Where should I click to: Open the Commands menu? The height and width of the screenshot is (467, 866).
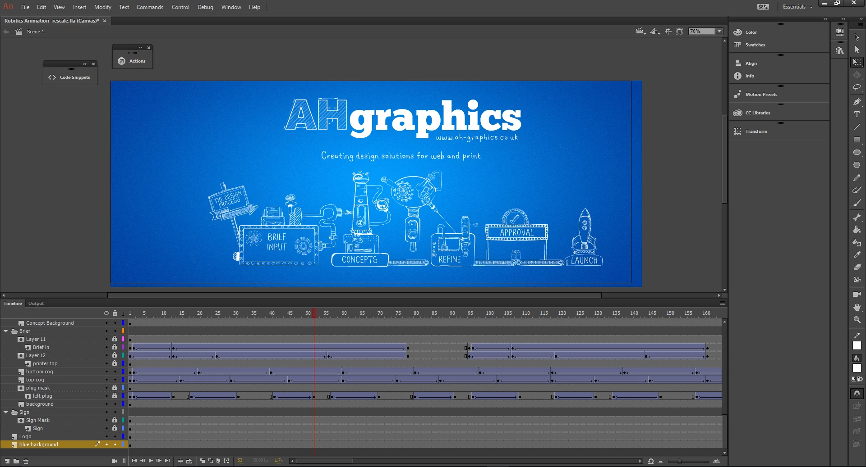(x=150, y=7)
